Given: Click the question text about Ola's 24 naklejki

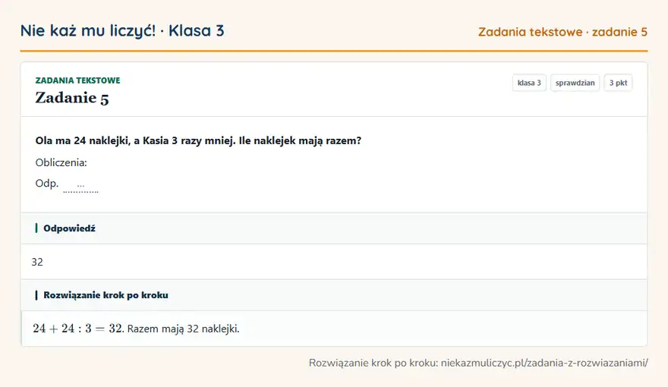Looking at the screenshot, I should tap(198, 140).
